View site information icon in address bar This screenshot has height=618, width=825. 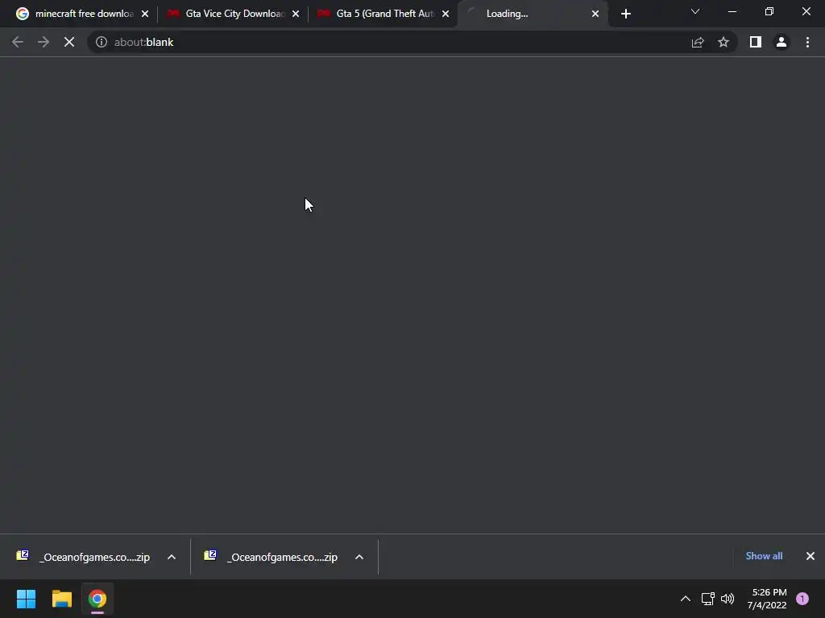[x=102, y=42]
